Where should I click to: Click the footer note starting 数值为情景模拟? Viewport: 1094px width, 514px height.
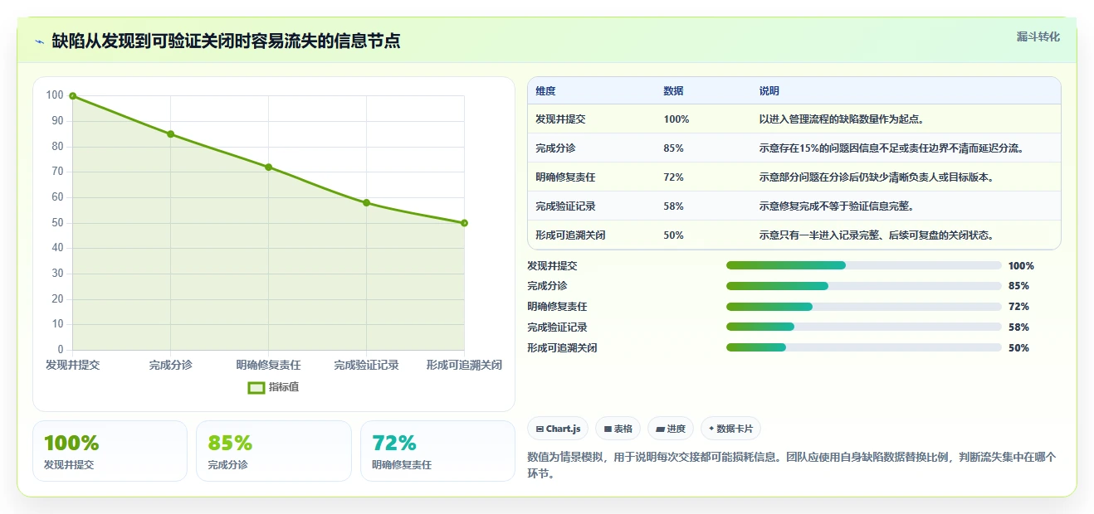coord(791,466)
